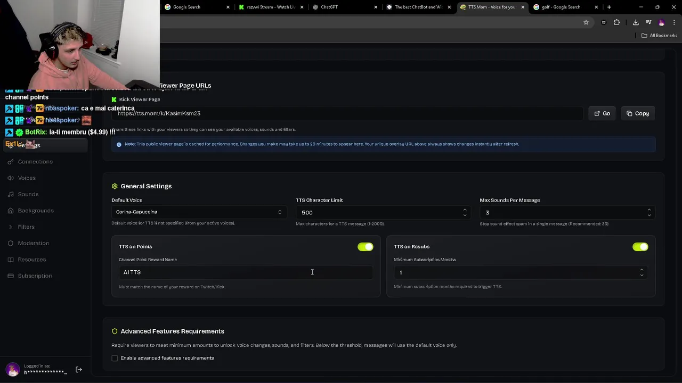Open Voices in the sidebar
682x383 pixels.
click(x=27, y=178)
